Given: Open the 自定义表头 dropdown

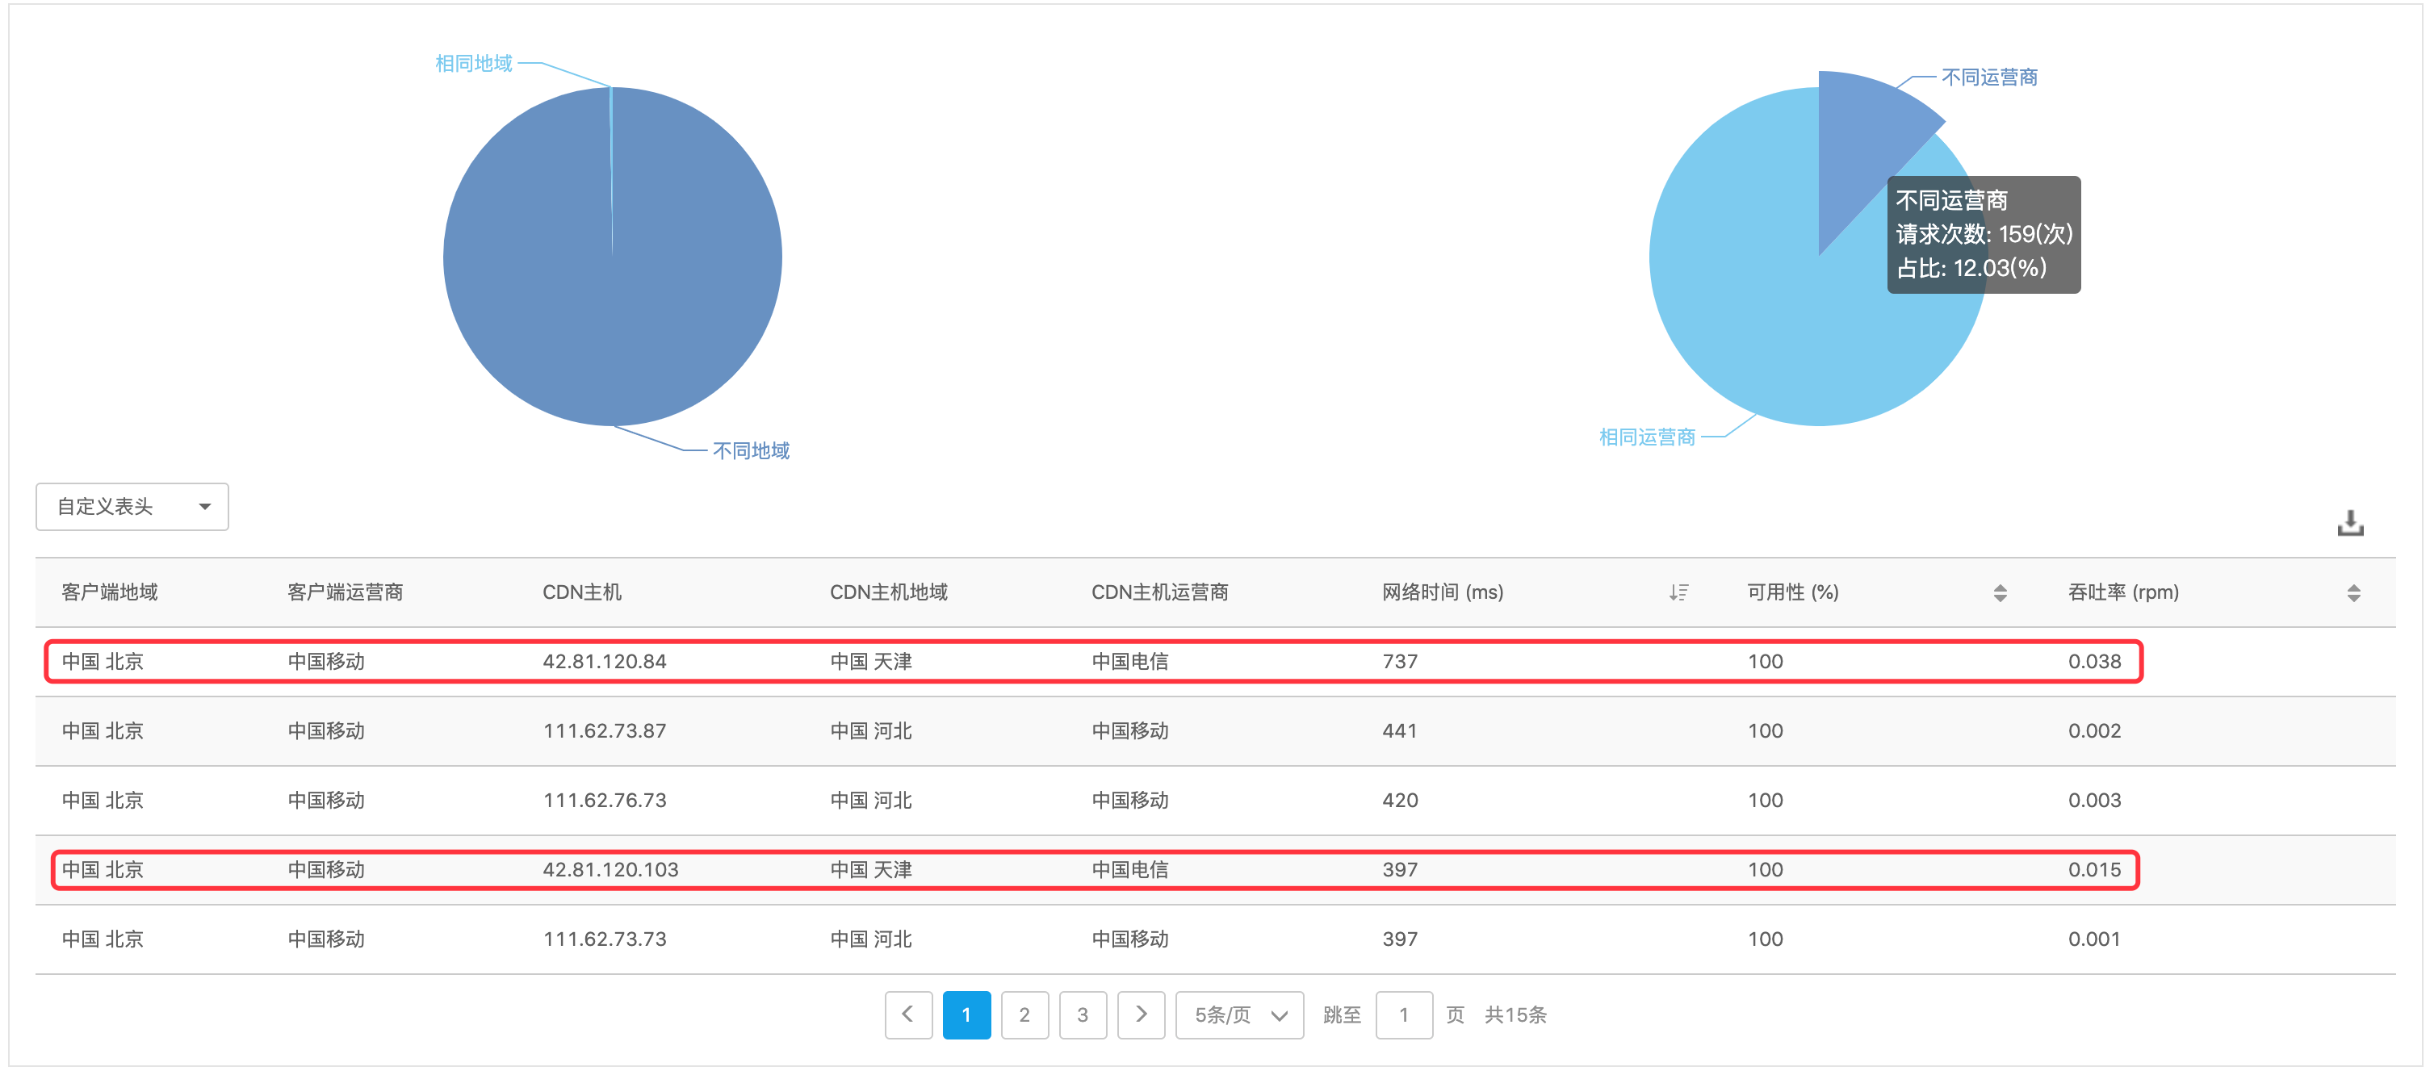Looking at the screenshot, I should 132,506.
